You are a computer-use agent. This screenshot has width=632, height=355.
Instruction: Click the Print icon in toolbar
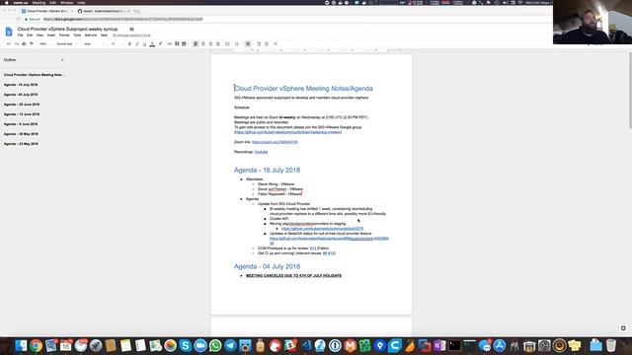(x=24, y=43)
